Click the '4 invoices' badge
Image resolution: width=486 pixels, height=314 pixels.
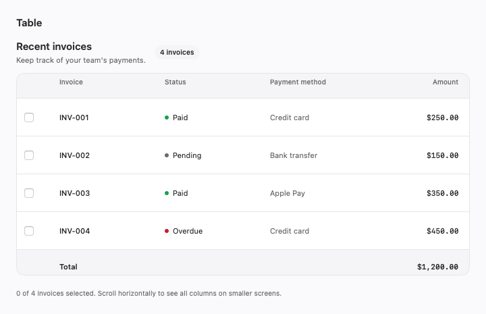(177, 52)
